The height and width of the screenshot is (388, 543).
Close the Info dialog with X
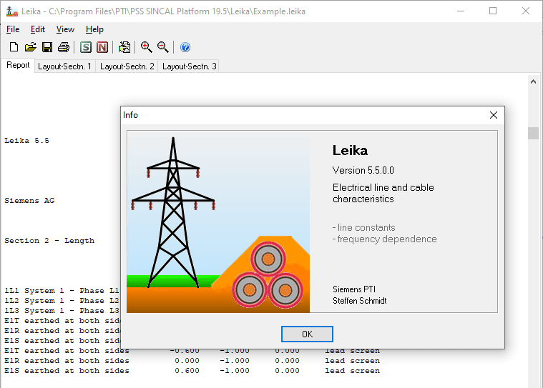pyautogui.click(x=494, y=115)
